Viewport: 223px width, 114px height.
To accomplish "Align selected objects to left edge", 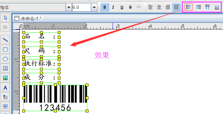I will click(x=189, y=7).
